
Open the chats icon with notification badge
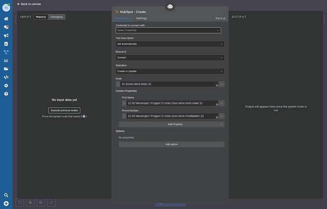6,27
